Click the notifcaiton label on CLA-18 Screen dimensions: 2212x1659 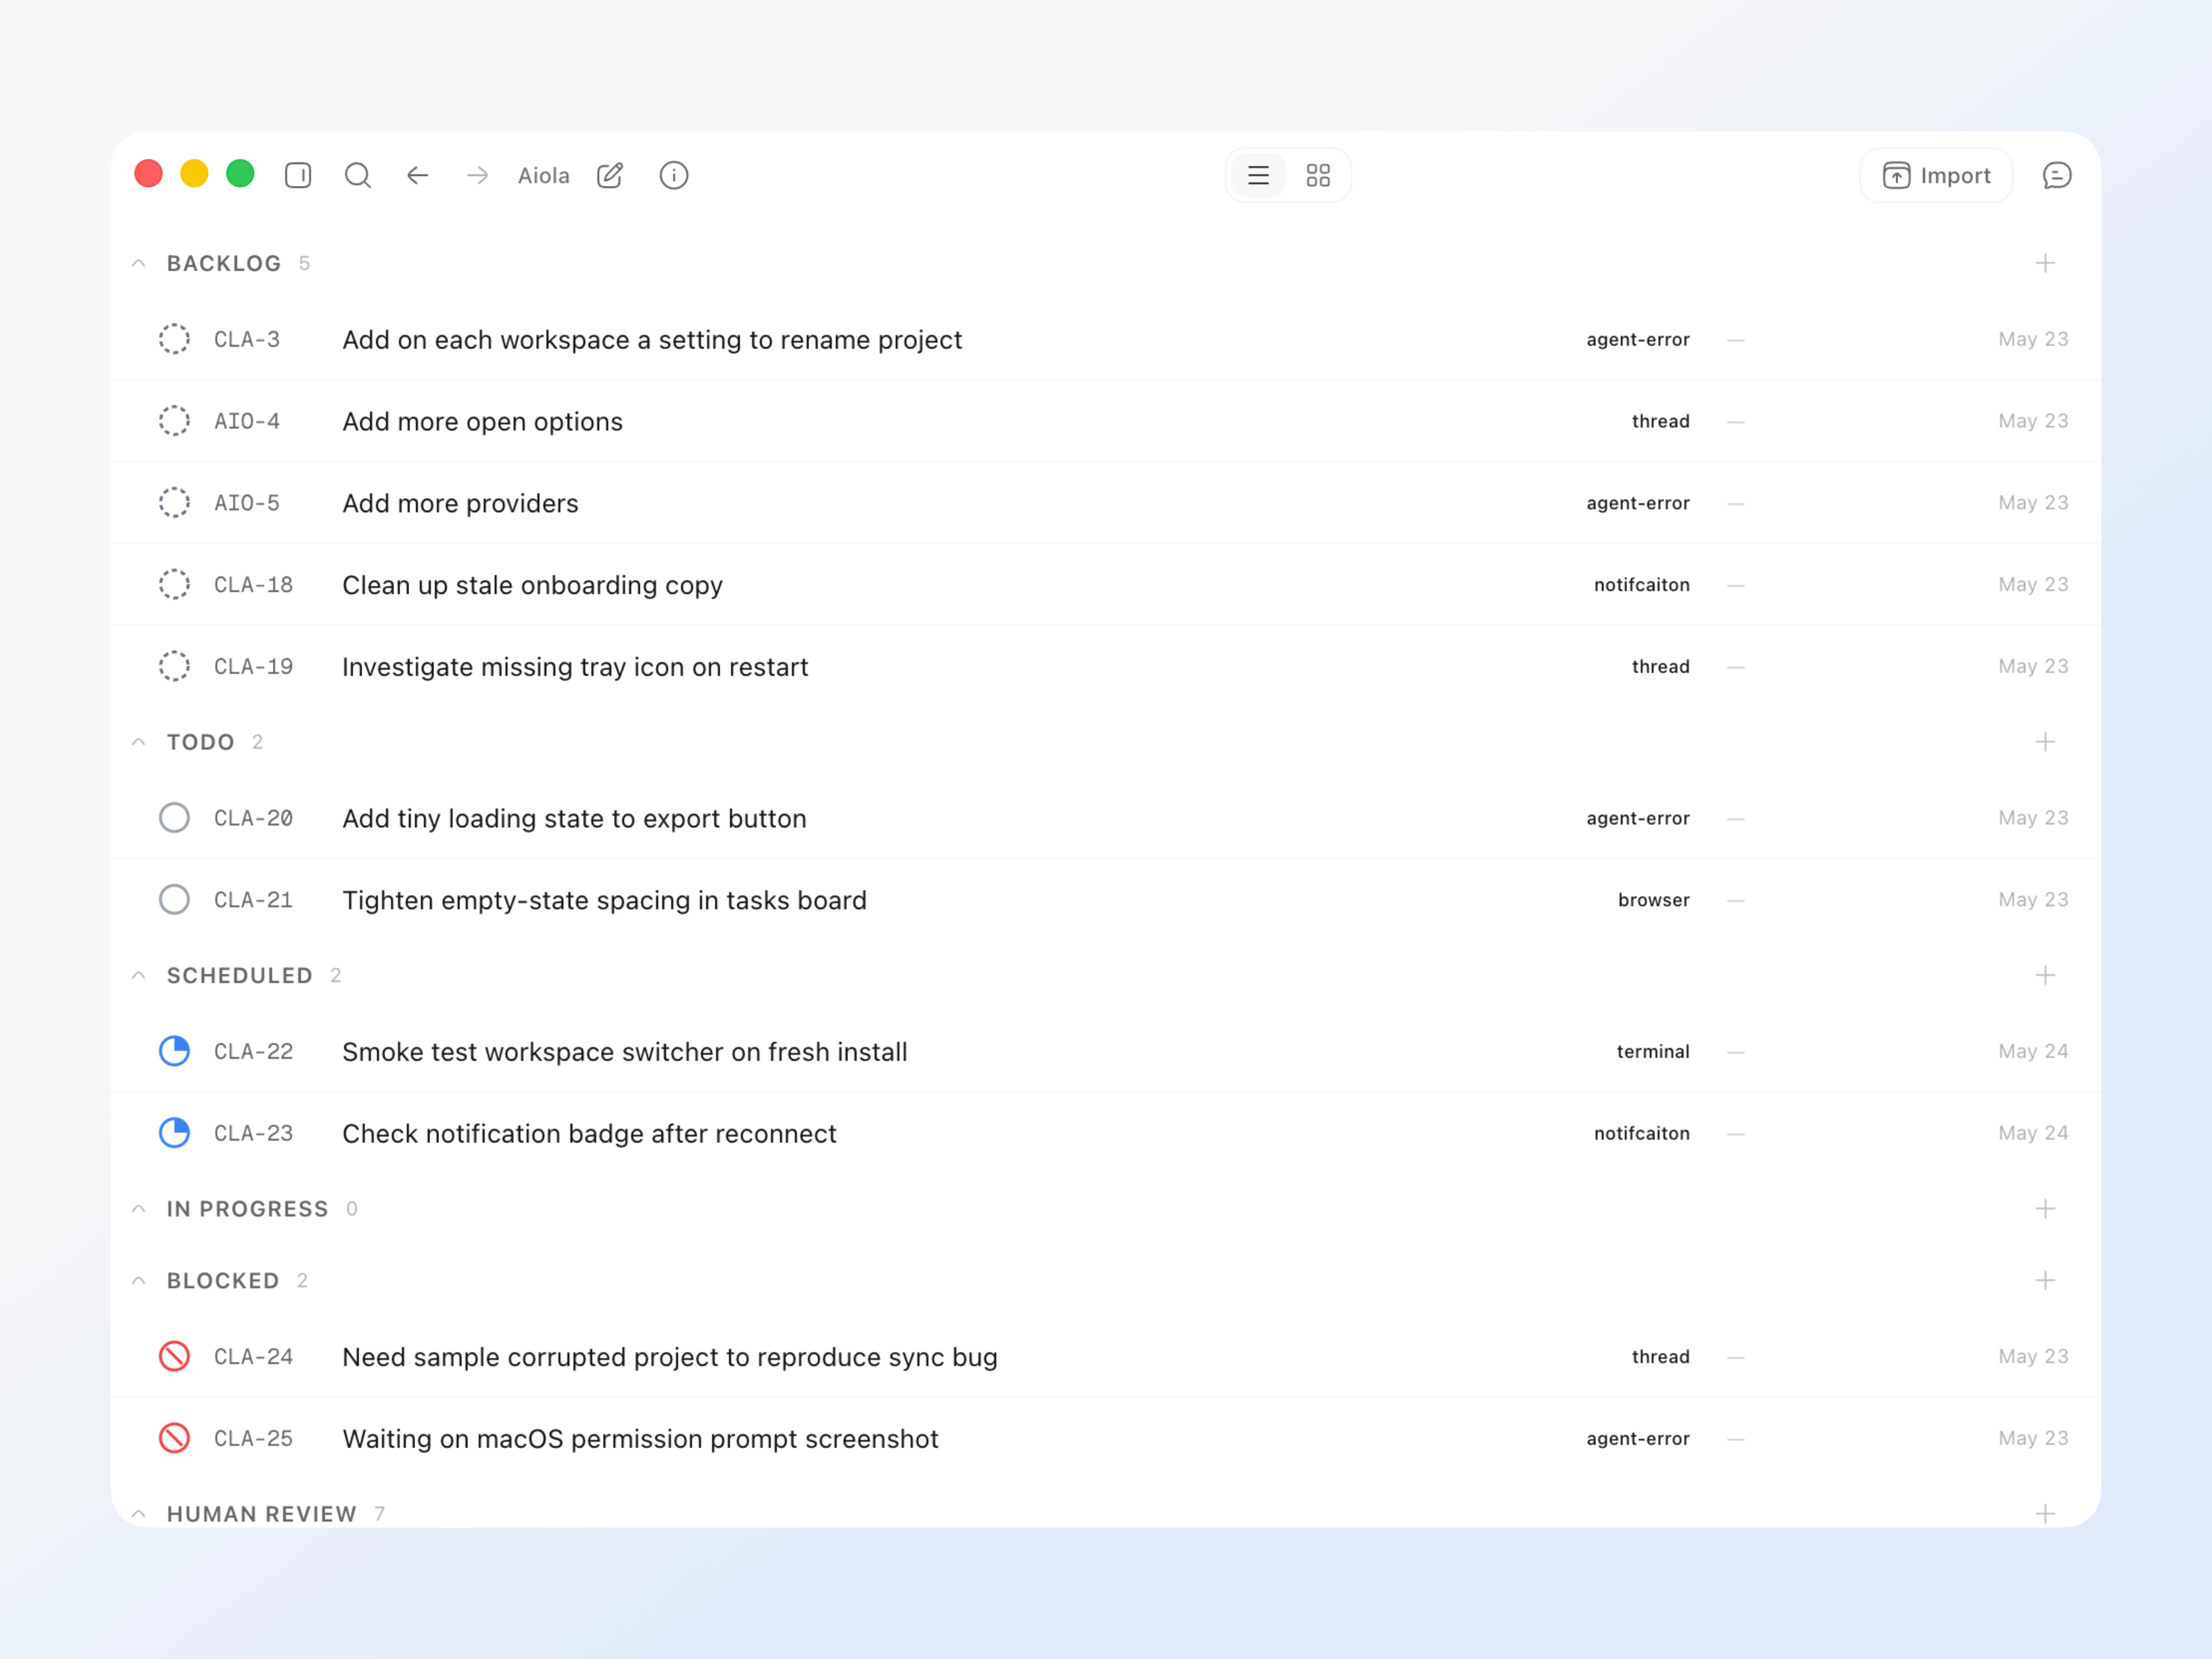(1642, 585)
